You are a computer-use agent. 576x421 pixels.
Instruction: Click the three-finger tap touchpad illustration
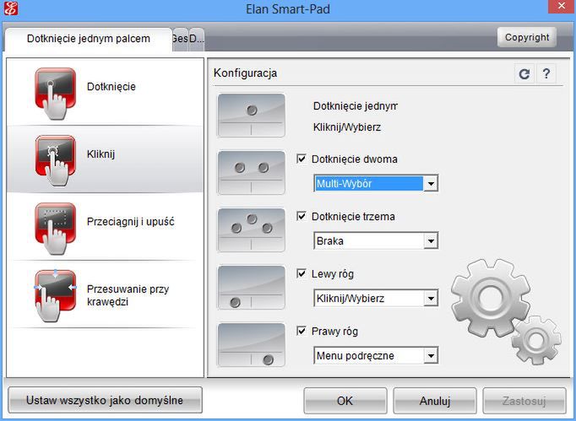click(252, 229)
